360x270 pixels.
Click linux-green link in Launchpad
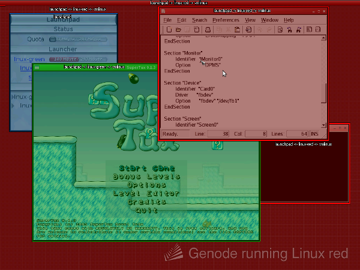29,59
